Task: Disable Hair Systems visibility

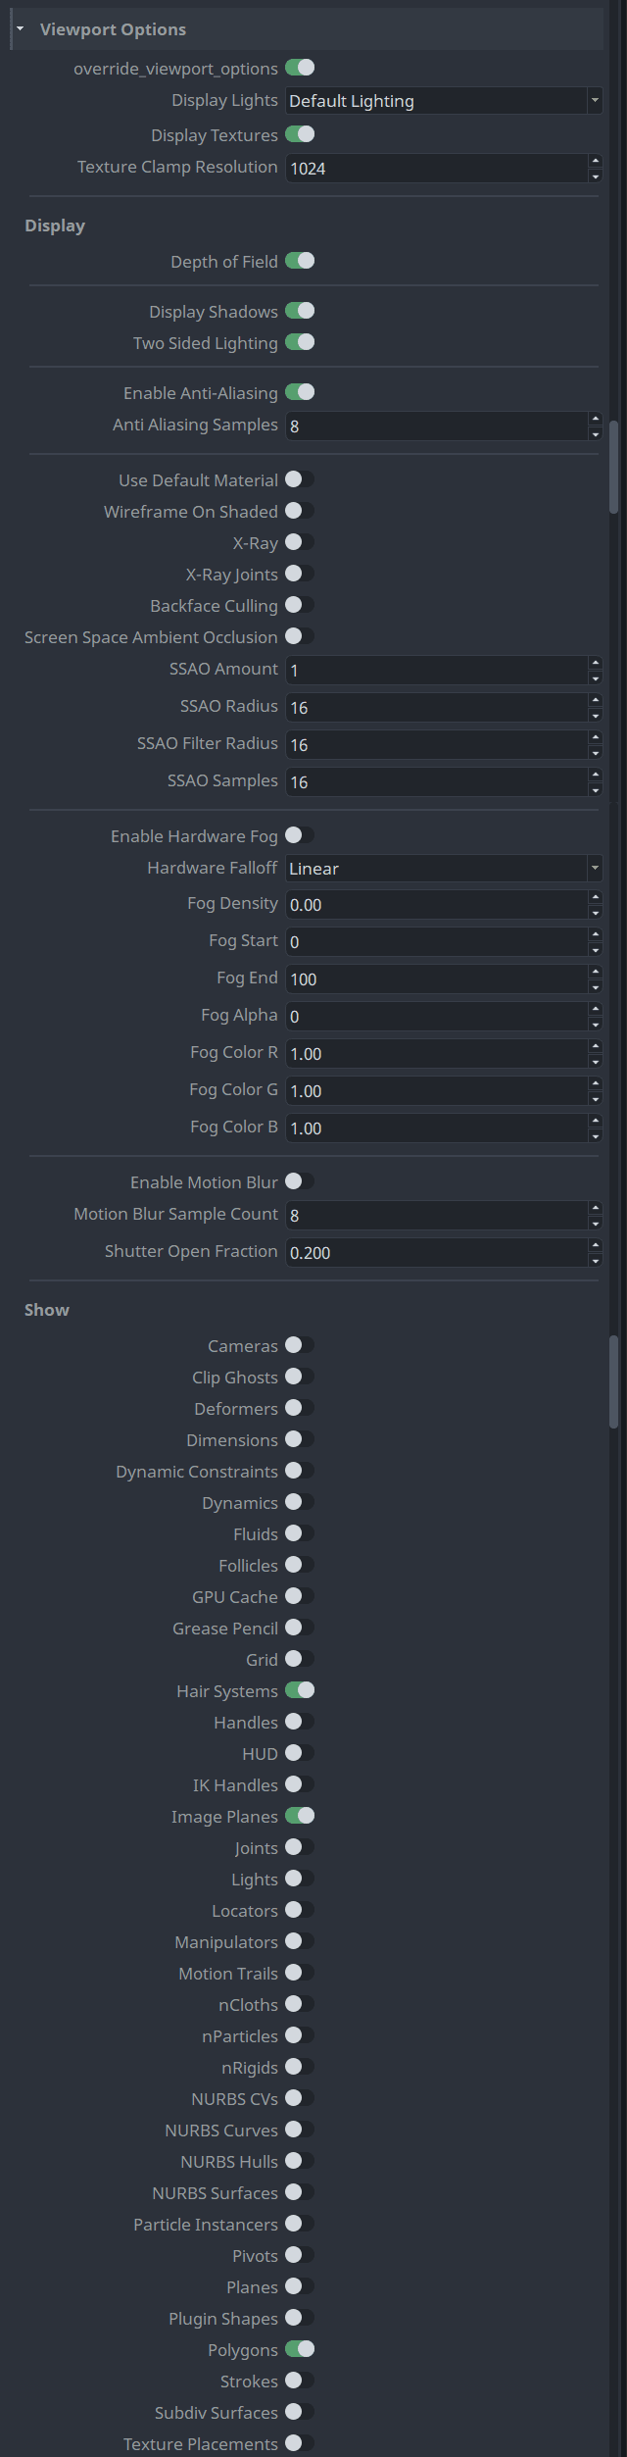Action: point(300,1690)
